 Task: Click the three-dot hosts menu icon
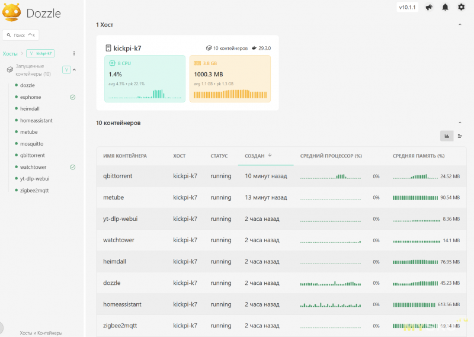click(x=74, y=53)
